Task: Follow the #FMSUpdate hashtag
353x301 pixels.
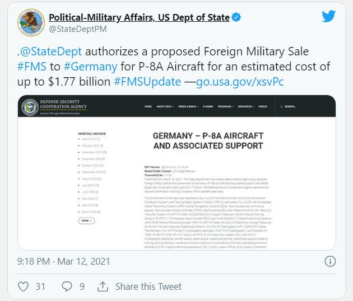Action: (147, 81)
